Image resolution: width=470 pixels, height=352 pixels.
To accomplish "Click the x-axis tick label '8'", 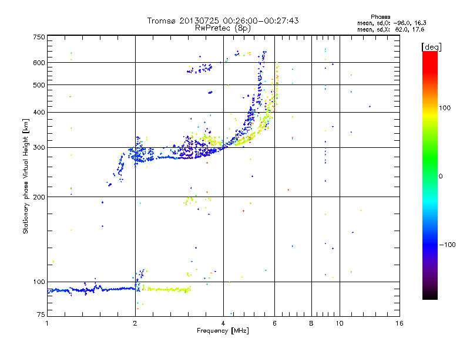I will pos(311,323).
